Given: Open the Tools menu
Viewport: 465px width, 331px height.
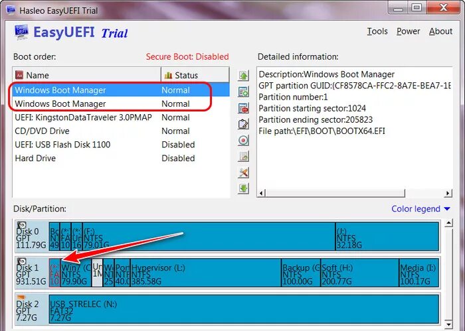Looking at the screenshot, I should pos(377,31).
